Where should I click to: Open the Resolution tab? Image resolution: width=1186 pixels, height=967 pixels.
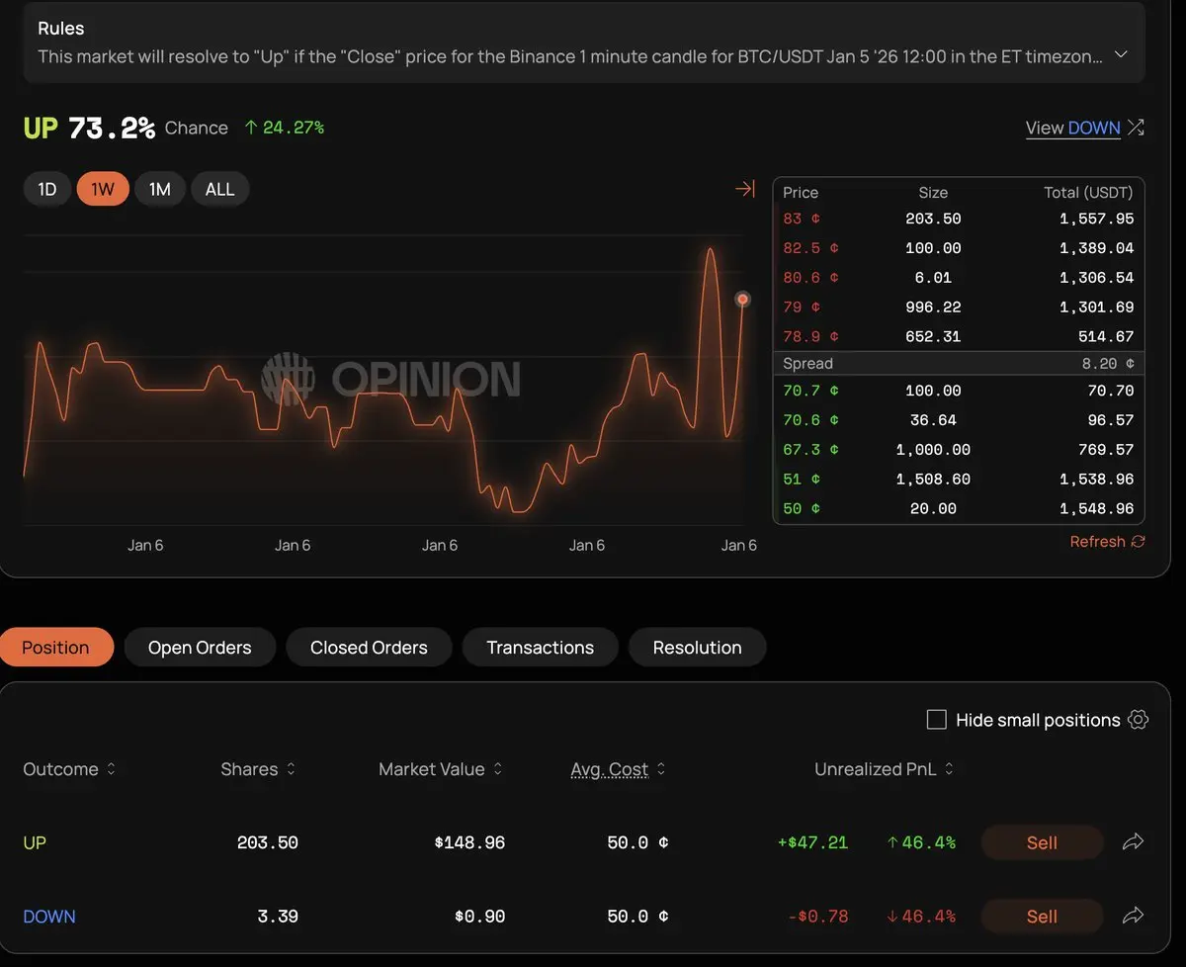(698, 648)
